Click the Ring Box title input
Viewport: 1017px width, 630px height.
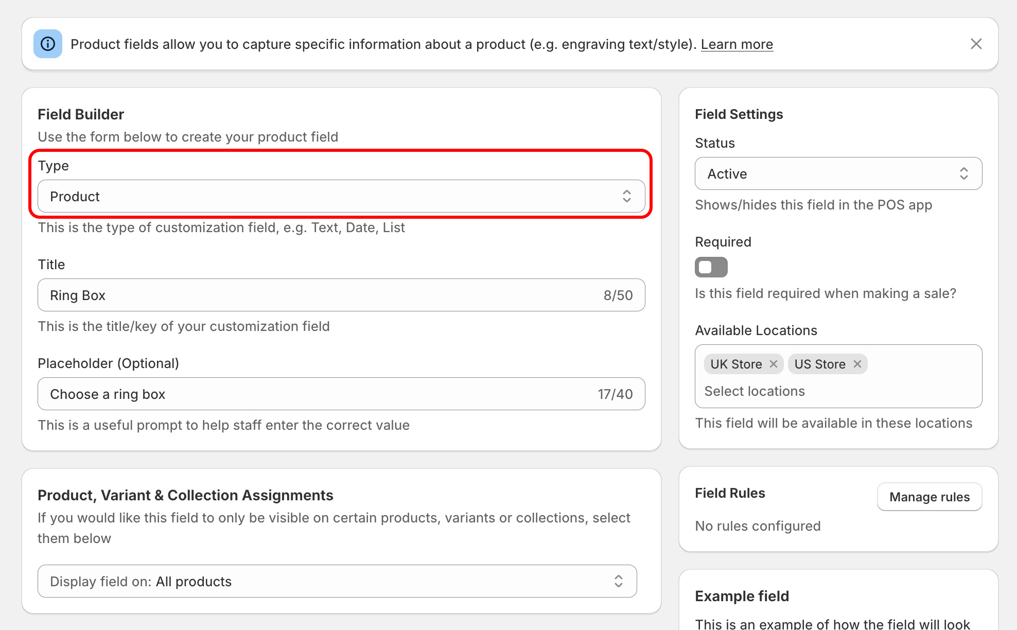[x=341, y=295]
